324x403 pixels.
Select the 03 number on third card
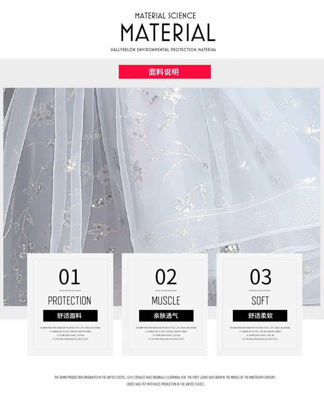260,277
